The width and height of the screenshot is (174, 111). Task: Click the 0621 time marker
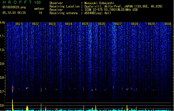tap(19, 24)
